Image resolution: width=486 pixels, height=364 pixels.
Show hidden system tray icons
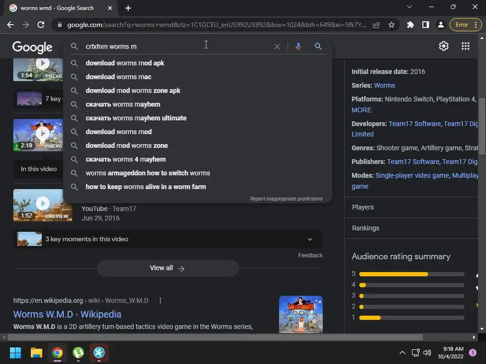[402, 353]
